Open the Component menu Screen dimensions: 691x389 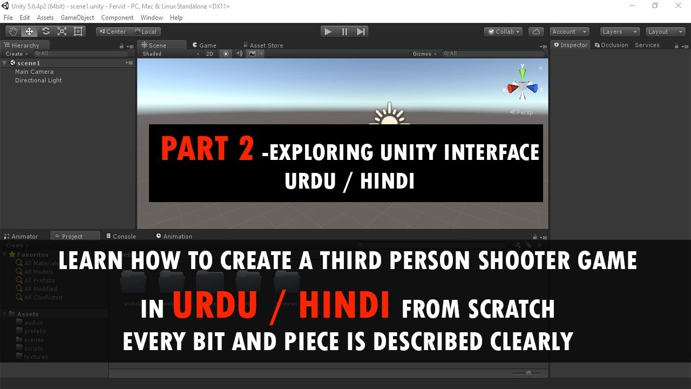117,17
